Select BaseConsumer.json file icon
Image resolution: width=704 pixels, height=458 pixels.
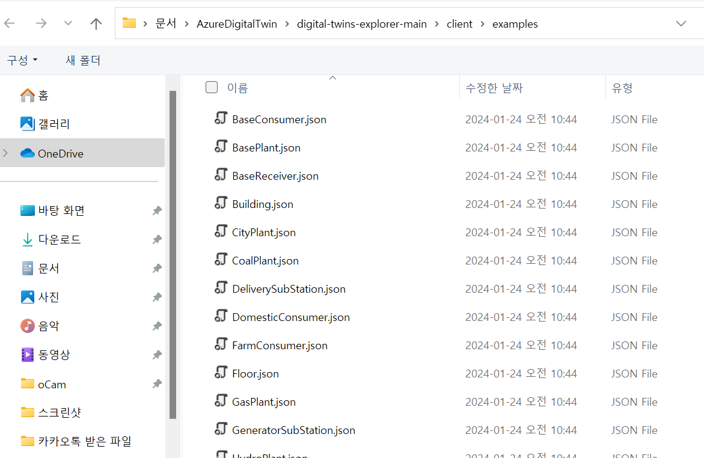(x=221, y=118)
